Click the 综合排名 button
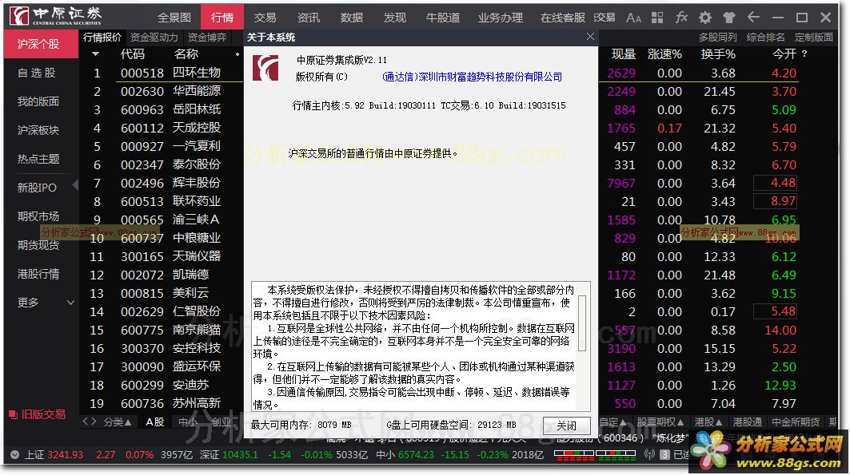Screen dimensions: 850x475 [x=765, y=38]
